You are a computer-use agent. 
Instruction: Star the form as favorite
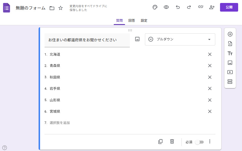[61, 8]
